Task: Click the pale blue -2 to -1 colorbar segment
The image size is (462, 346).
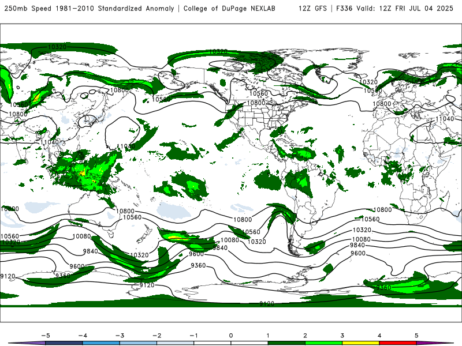Action: coord(176,343)
